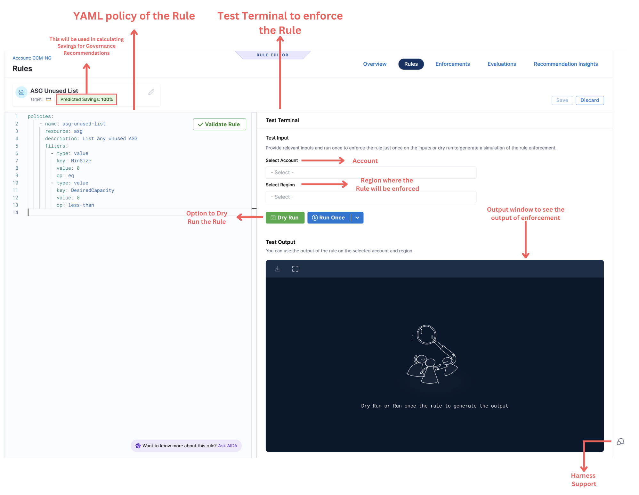Follow the Ask AIDA link

pos(228,446)
